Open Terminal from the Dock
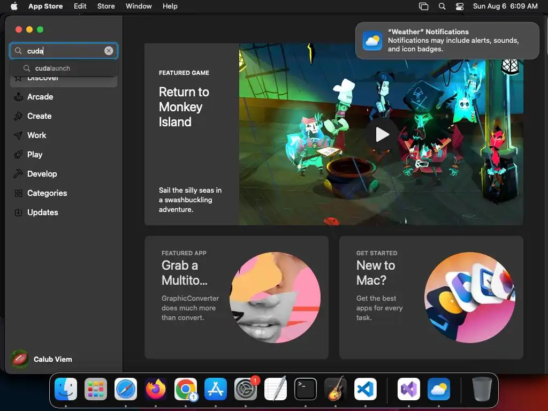 (x=306, y=389)
